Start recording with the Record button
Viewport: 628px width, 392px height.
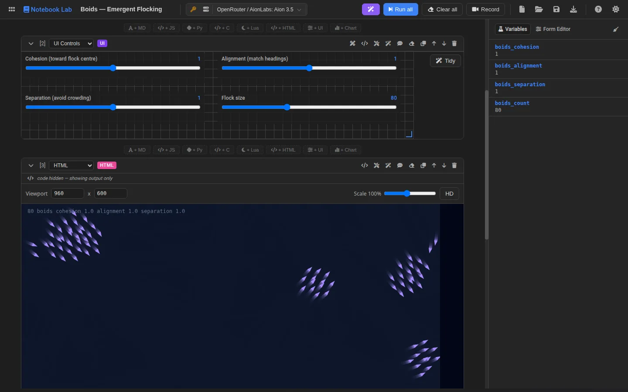(485, 9)
